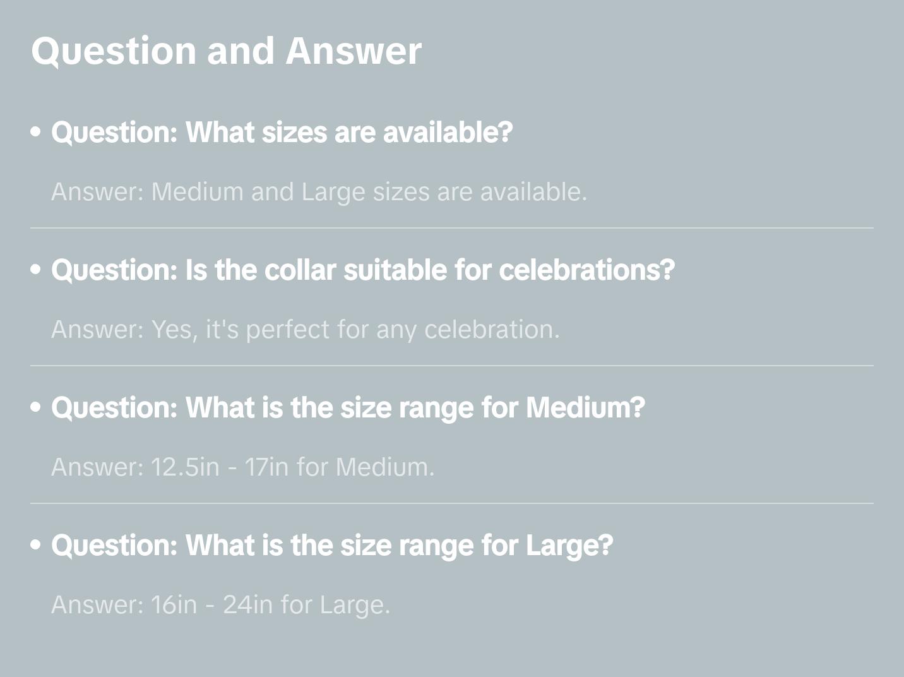The height and width of the screenshot is (677, 904).
Task: Click the answer about Large measurements
Action: point(220,605)
